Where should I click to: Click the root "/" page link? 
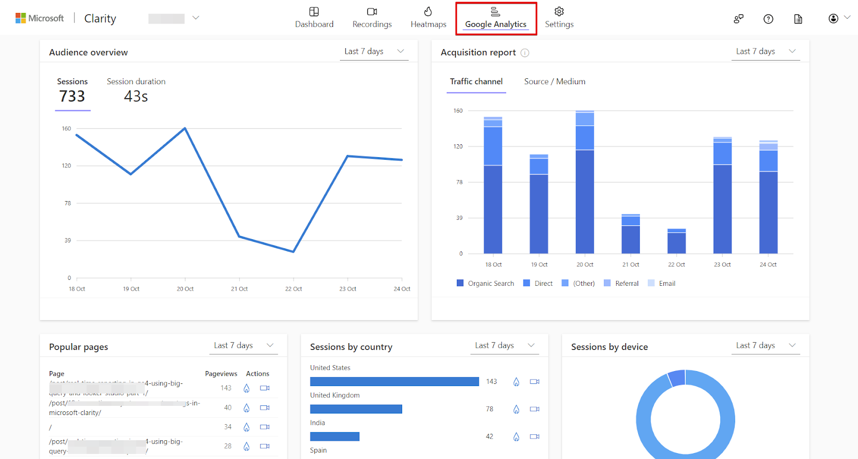[x=50, y=427]
